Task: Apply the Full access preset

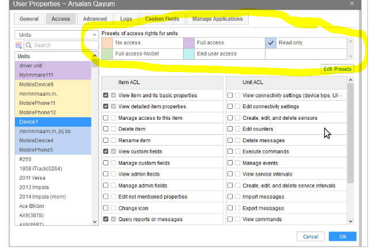Action: pyautogui.click(x=210, y=43)
